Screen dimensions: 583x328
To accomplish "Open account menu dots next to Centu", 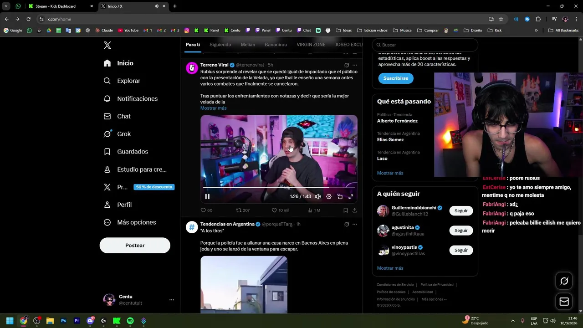I will click(x=172, y=300).
